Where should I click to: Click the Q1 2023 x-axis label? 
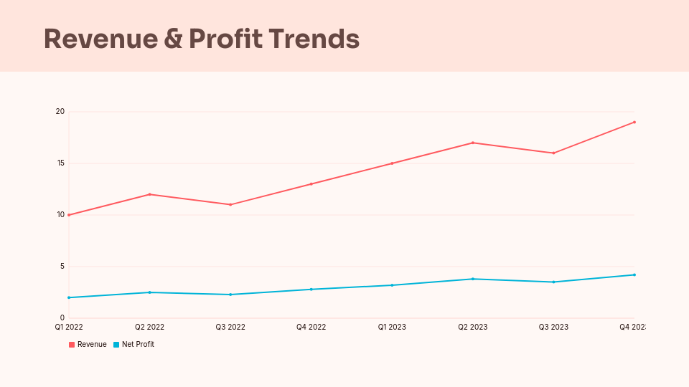[392, 327]
